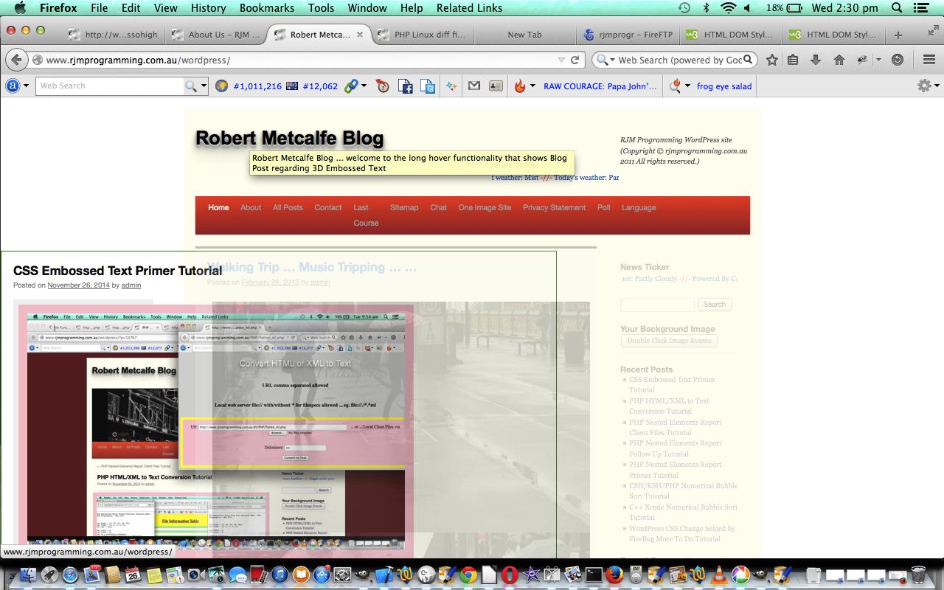
Task: Open the toolbar settings gear icon
Action: pyautogui.click(x=923, y=86)
